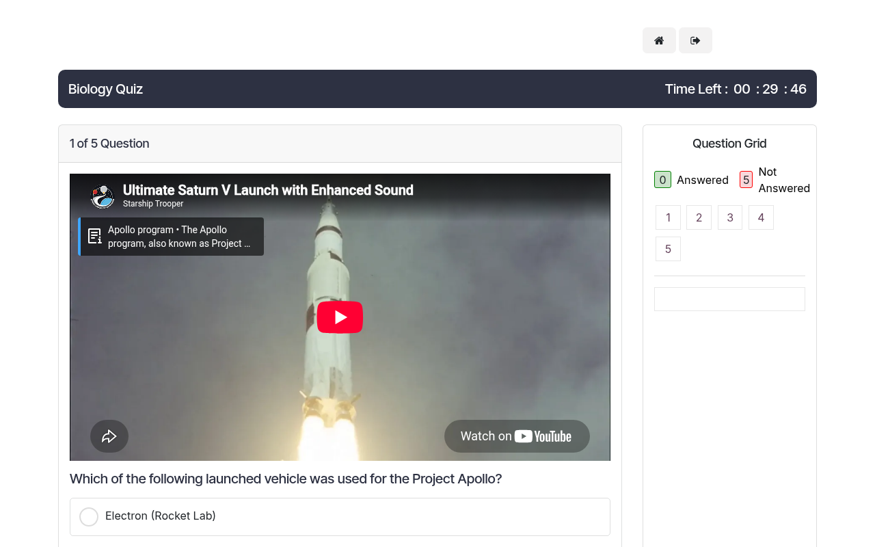Click the Starship Trooper channel name

click(x=153, y=204)
